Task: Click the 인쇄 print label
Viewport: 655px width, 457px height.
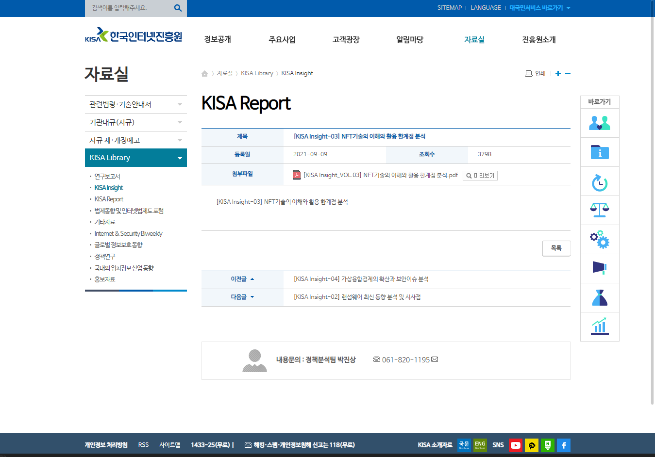Action: (x=540, y=74)
